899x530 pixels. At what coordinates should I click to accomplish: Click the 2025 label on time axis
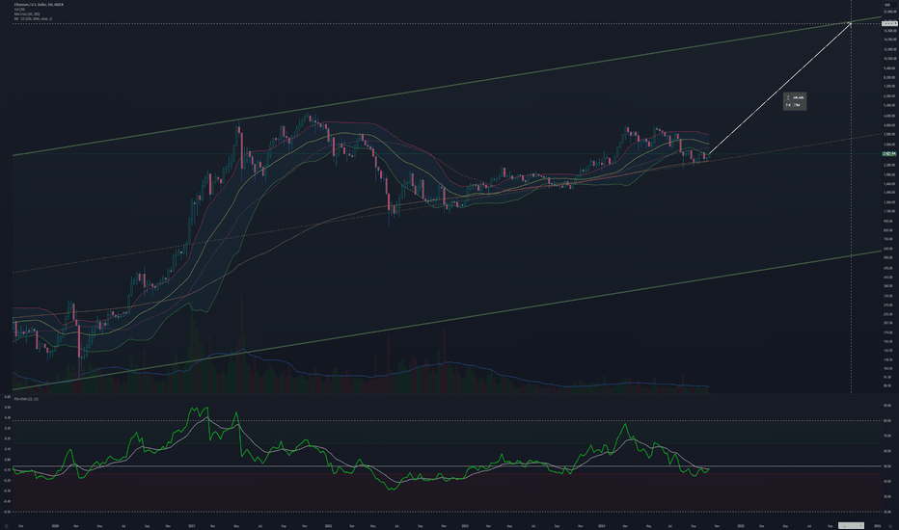pos(740,525)
